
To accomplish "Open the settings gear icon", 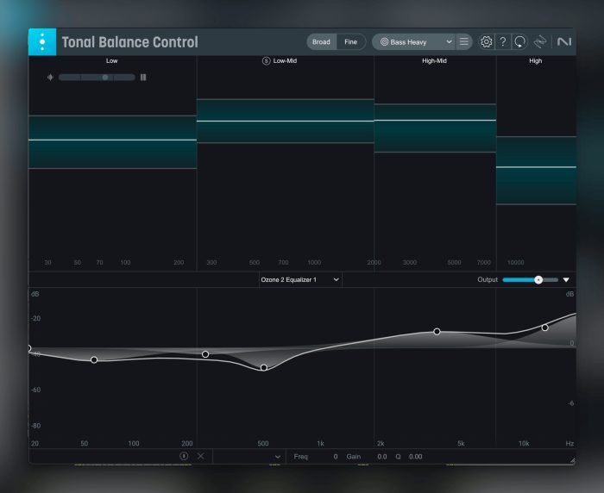I will (x=487, y=41).
